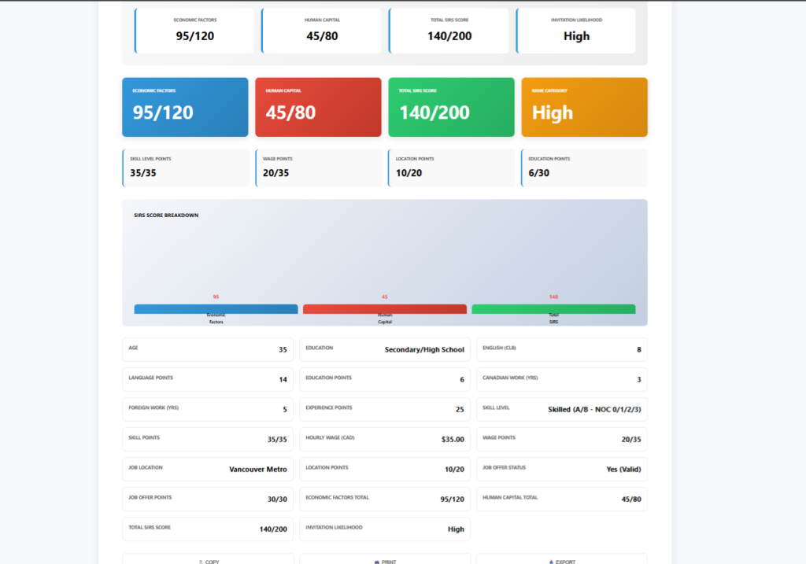Click the Export button
The width and height of the screenshot is (806, 564).
[561, 558]
